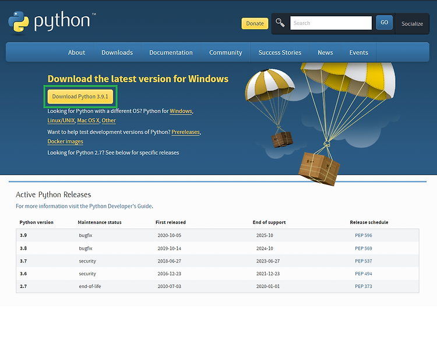Screen dimensions: 437x352
Task: Click the 2019-10-14 release date
Action: [170, 248]
